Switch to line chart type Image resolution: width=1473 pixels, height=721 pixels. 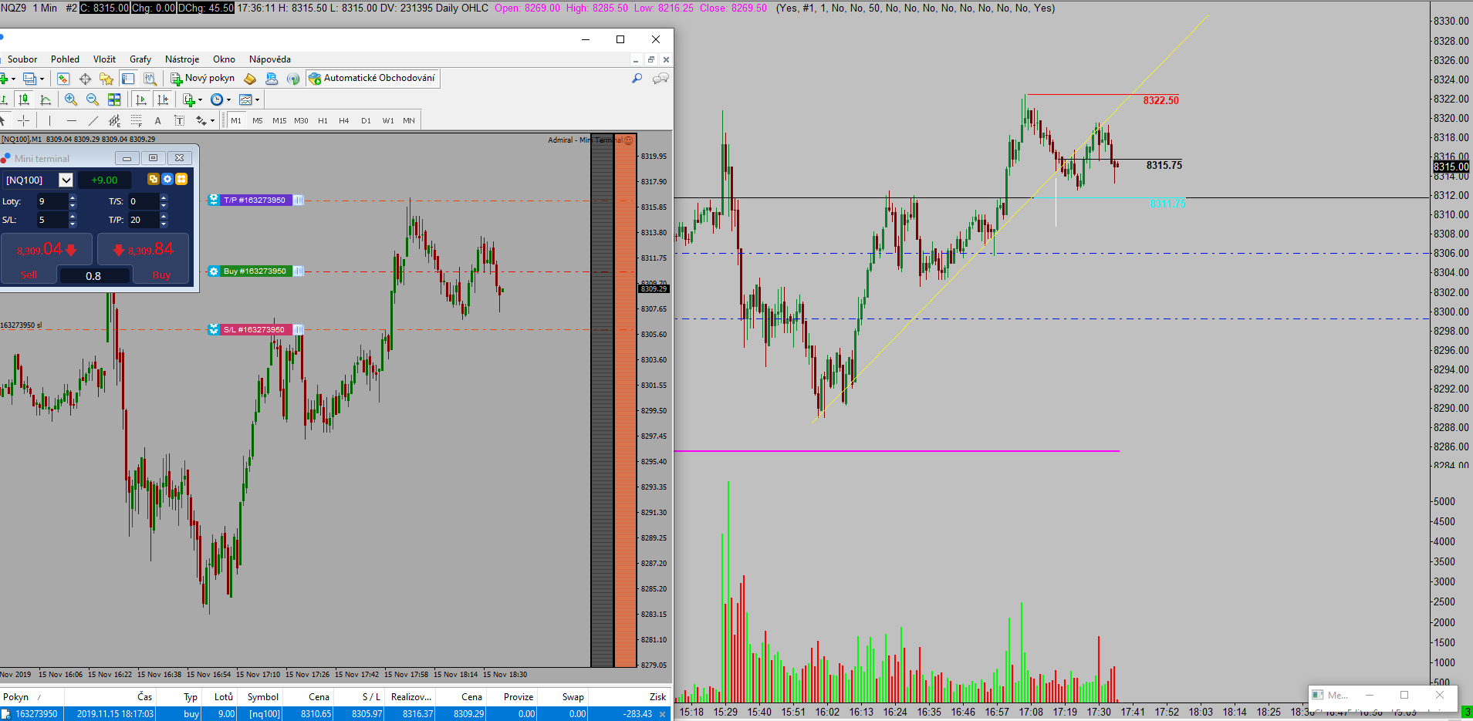46,99
